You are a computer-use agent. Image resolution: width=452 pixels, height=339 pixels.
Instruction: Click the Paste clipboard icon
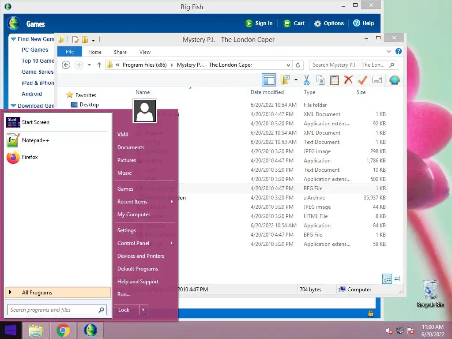coord(335,80)
